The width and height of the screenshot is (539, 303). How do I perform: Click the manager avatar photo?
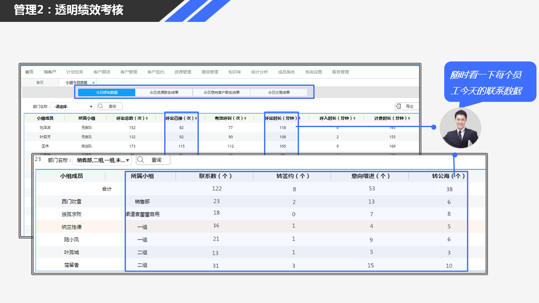point(460,128)
